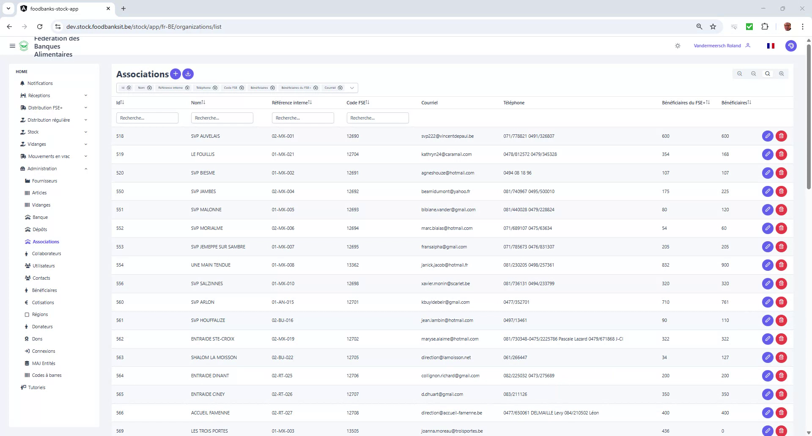Go to Tutoriels in the sidebar
Image resolution: width=812 pixels, height=436 pixels.
tap(36, 387)
